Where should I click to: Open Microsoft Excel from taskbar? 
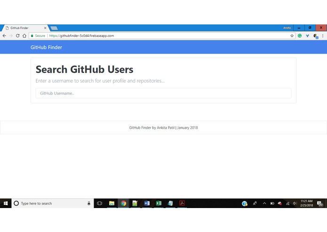coord(159,203)
